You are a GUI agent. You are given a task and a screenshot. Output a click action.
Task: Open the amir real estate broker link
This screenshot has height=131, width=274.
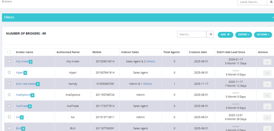click(26, 84)
